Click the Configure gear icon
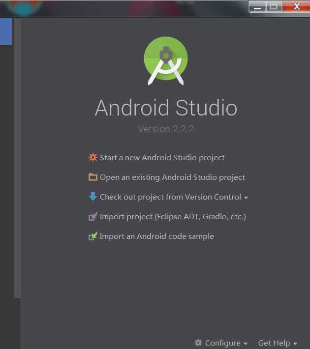This screenshot has width=310, height=349. tap(198, 343)
